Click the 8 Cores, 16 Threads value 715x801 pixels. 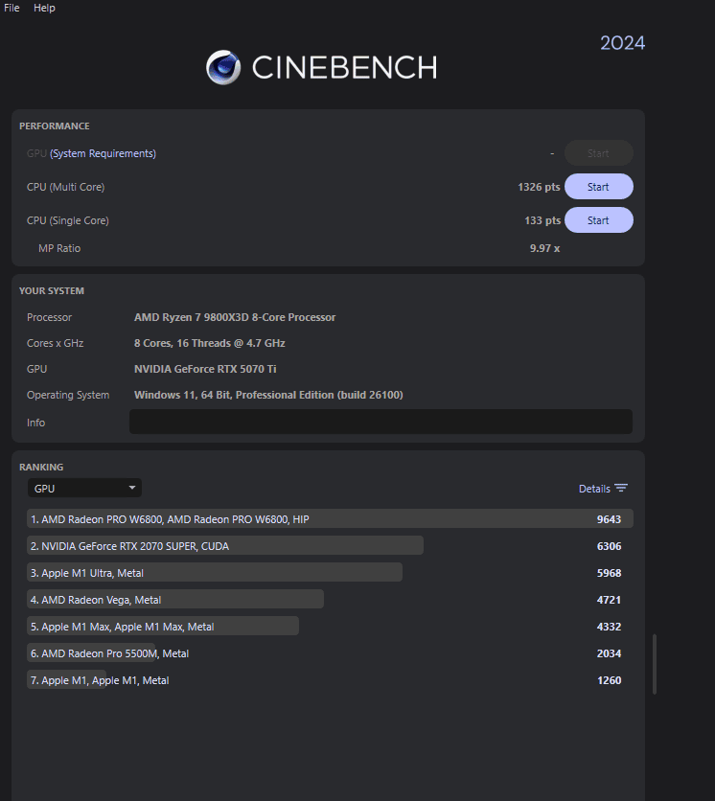210,343
